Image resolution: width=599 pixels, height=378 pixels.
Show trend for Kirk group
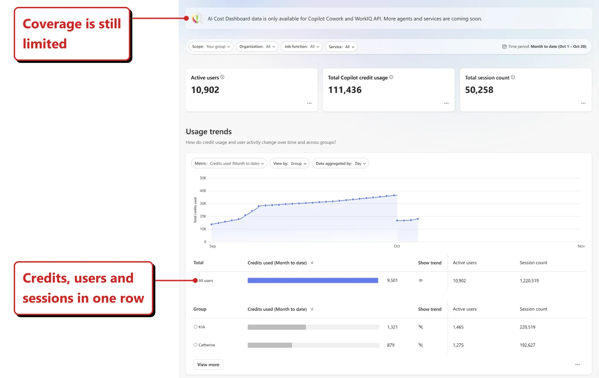(x=420, y=327)
